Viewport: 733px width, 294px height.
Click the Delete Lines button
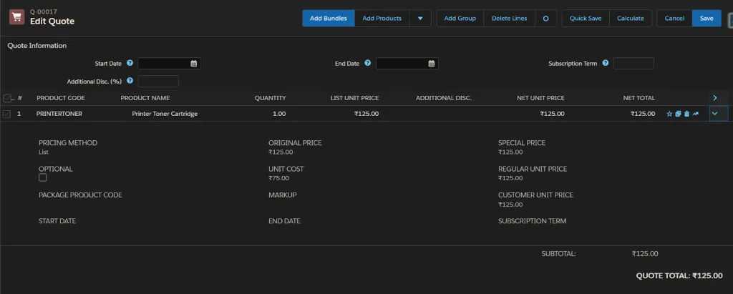click(x=509, y=18)
